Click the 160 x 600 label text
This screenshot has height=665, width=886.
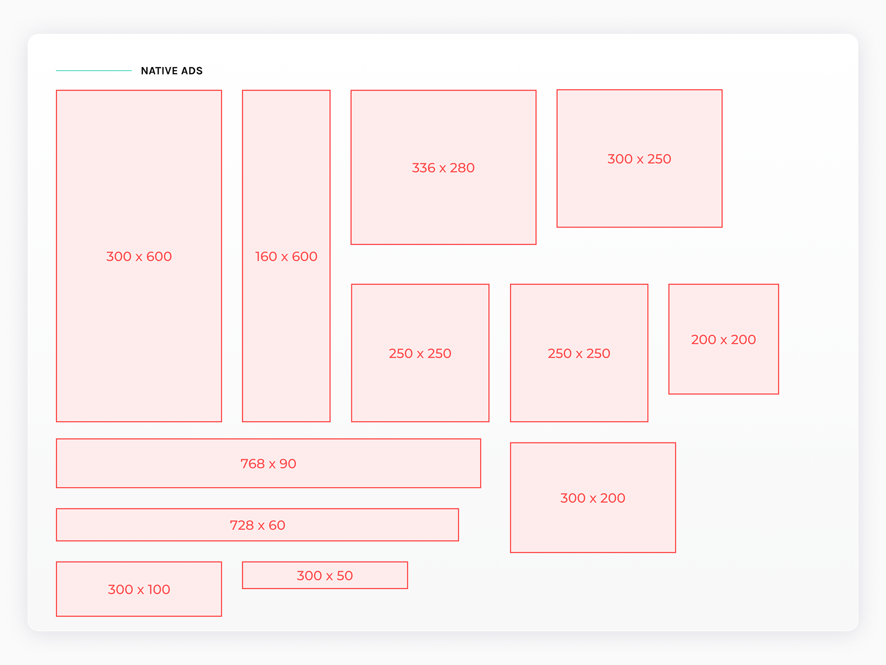pos(286,256)
